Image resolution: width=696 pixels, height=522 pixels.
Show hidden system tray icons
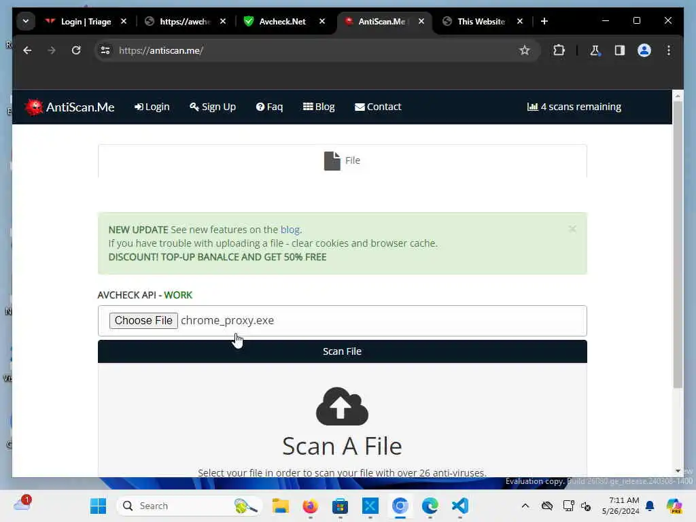pyautogui.click(x=525, y=506)
